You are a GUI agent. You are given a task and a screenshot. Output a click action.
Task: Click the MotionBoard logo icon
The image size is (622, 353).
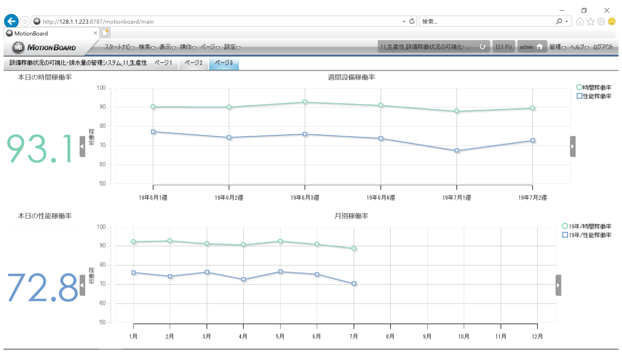[18, 47]
